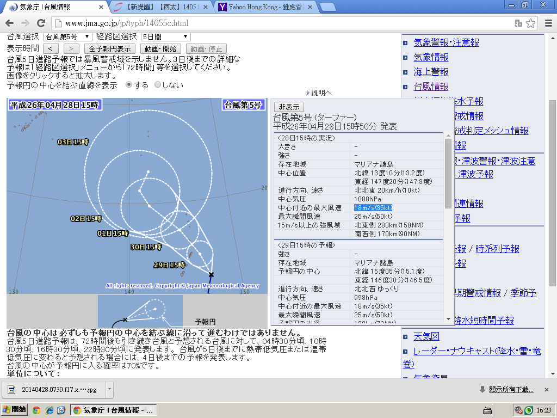The image size is (557, 418).
Task: Click the green recorder icon in system tray
Action: [528, 411]
